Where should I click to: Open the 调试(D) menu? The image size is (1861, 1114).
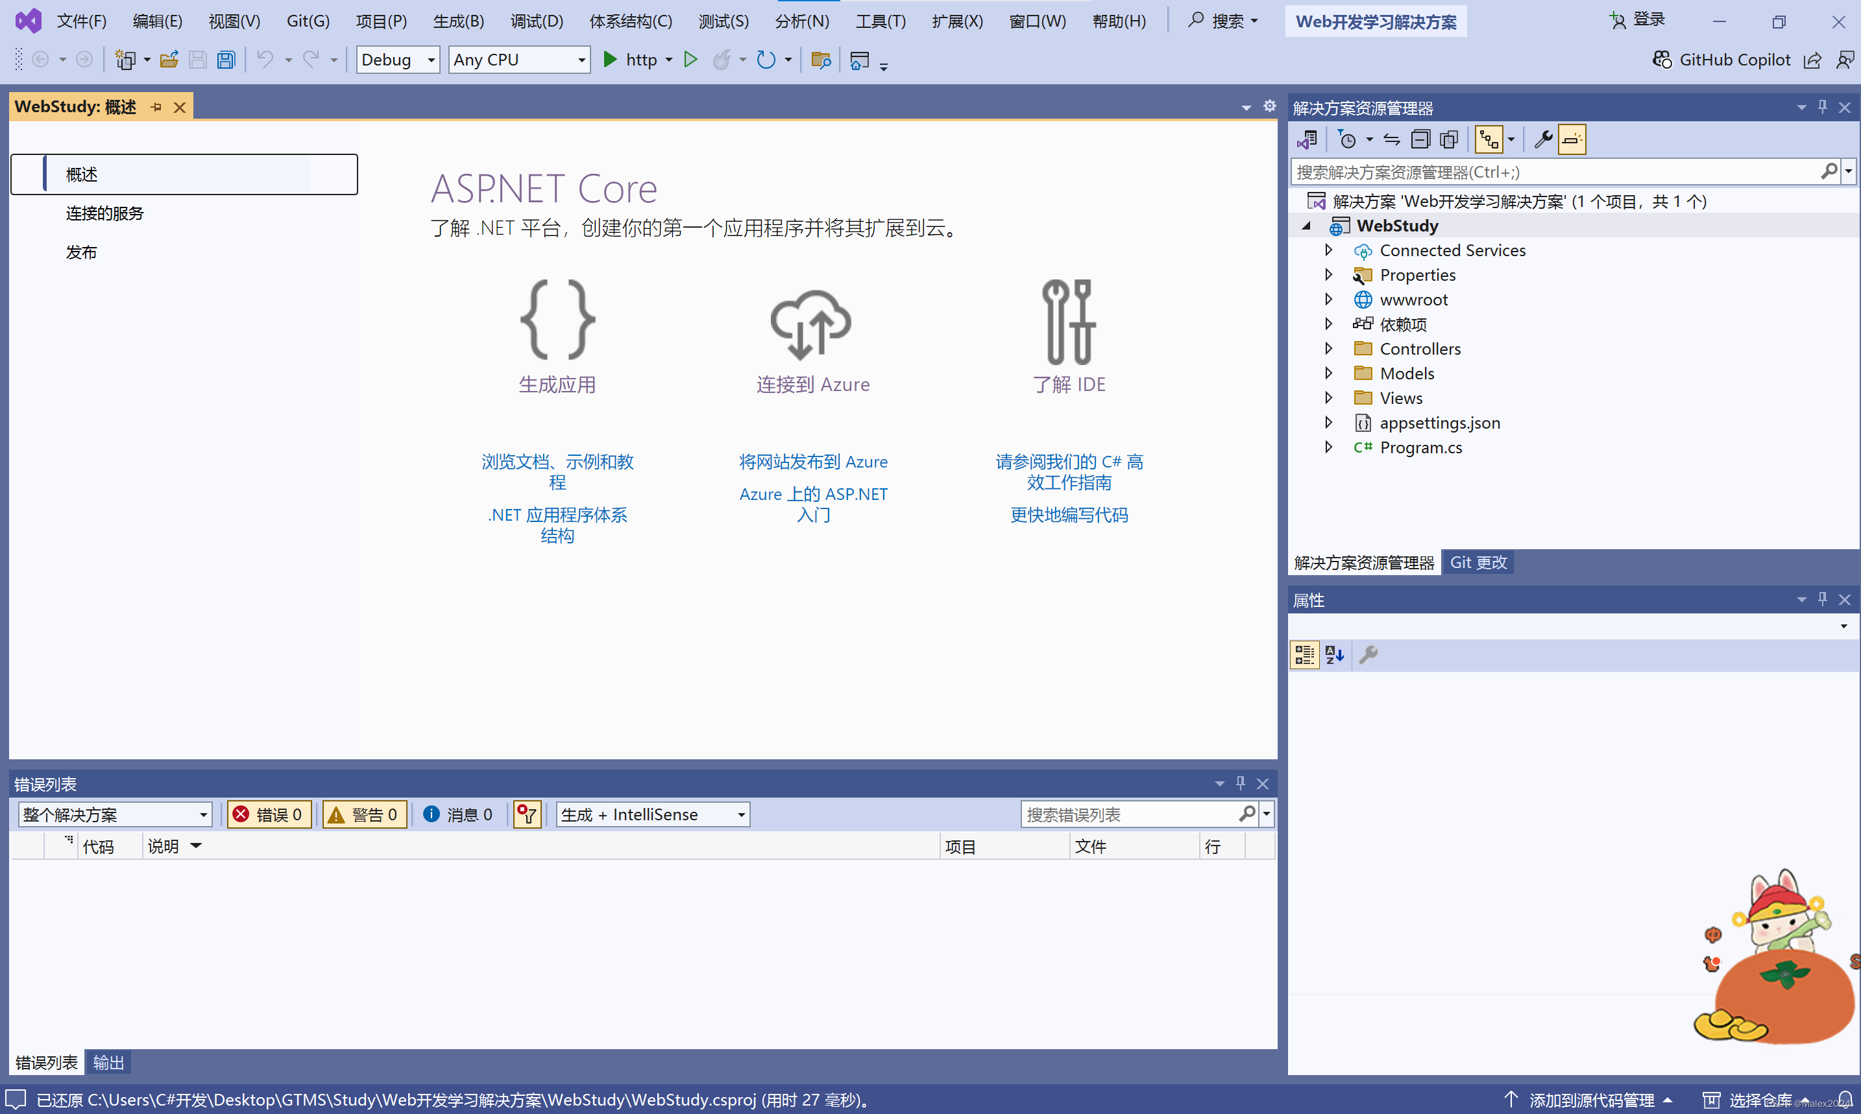(536, 21)
